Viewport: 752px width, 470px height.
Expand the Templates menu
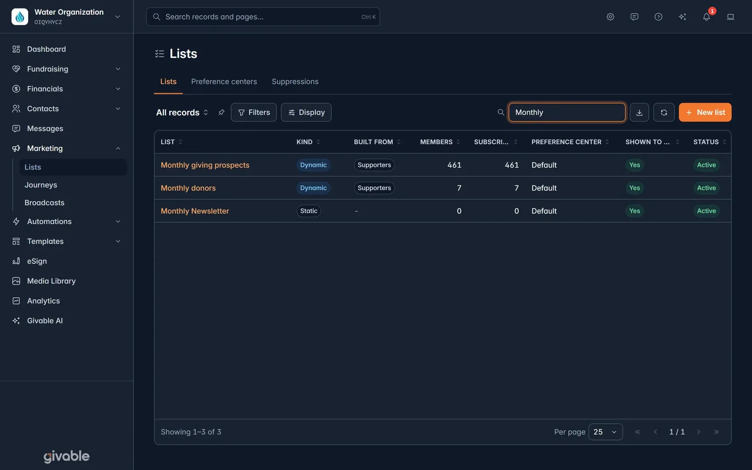click(x=67, y=241)
